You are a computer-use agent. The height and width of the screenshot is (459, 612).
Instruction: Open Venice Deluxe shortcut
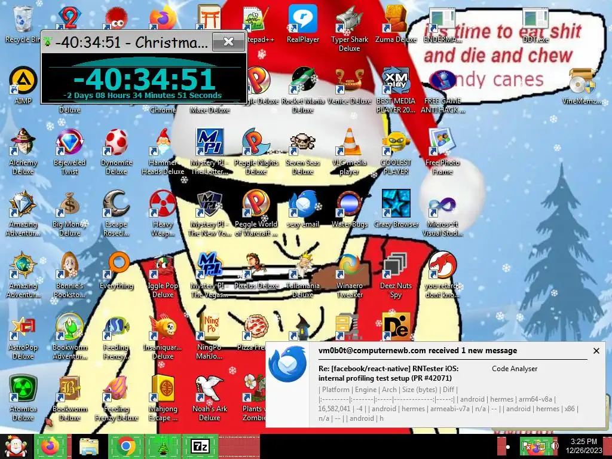[x=349, y=81]
